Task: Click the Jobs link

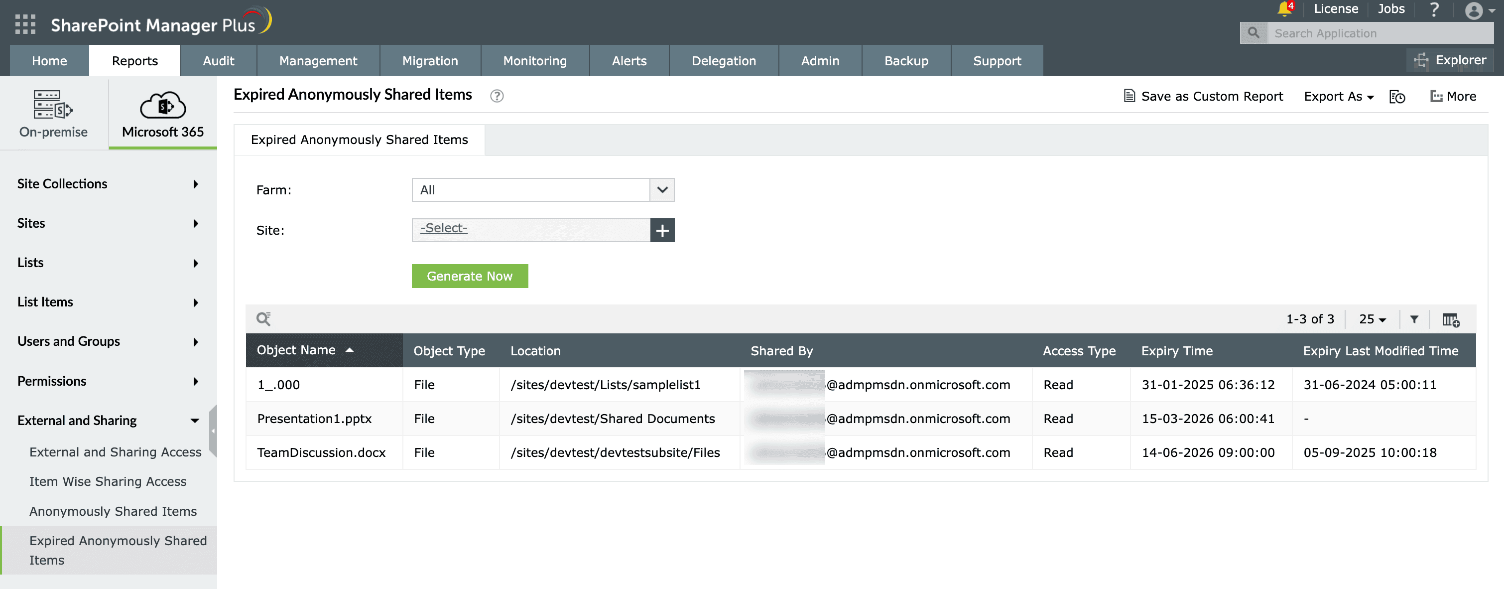Action: click(1391, 9)
